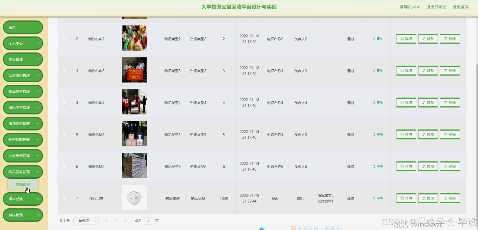Expand the 系统管理 sidebar menu
The width and height of the screenshot is (478, 230).
23,215
